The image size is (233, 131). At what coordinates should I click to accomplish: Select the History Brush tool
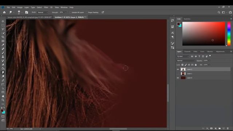coord(3,61)
